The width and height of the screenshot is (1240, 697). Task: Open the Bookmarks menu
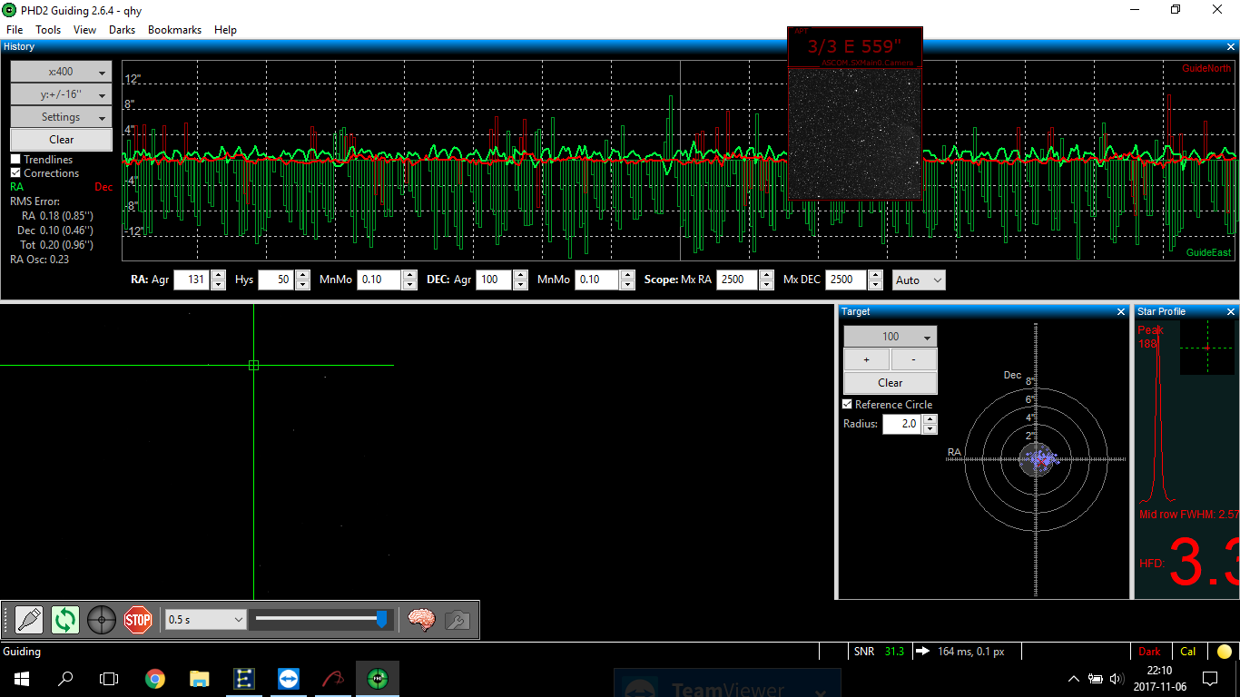tap(174, 30)
